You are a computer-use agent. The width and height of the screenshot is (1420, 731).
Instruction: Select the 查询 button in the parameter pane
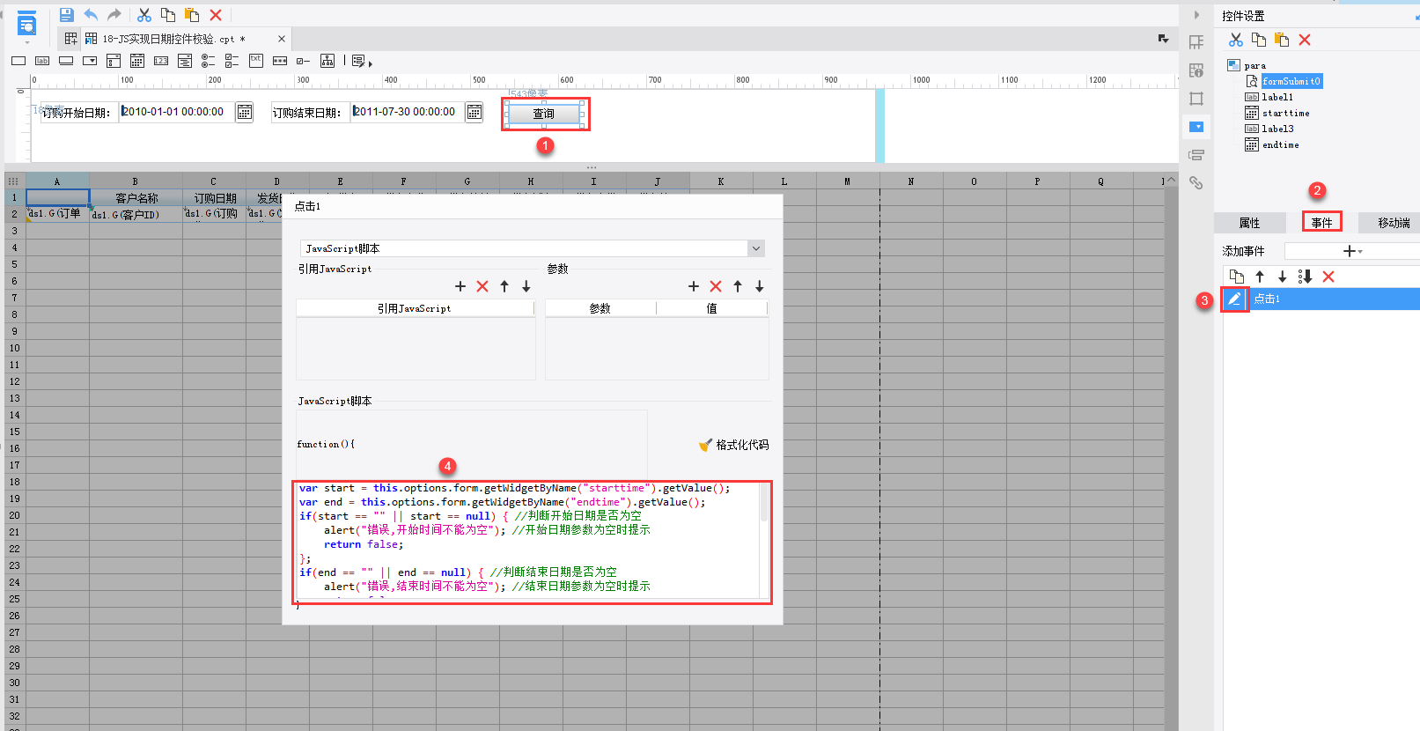click(x=544, y=114)
